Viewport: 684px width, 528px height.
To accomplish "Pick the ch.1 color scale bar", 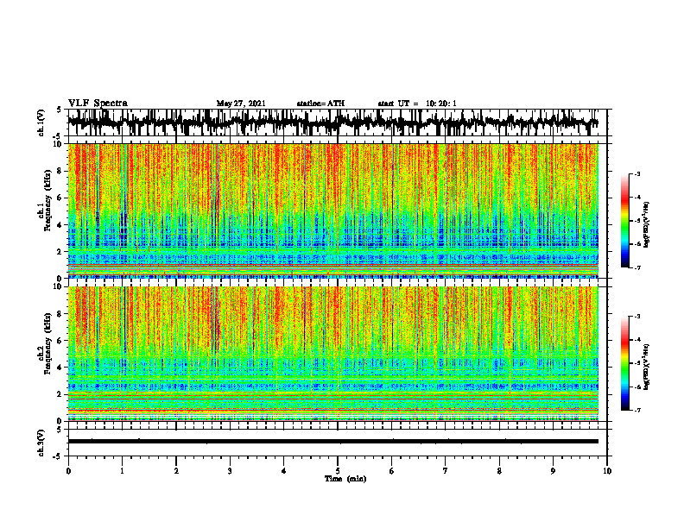I will (624, 221).
